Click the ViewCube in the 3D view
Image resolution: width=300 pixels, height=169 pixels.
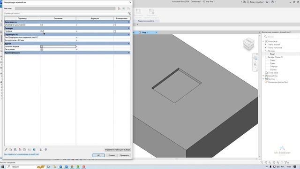click(x=248, y=44)
